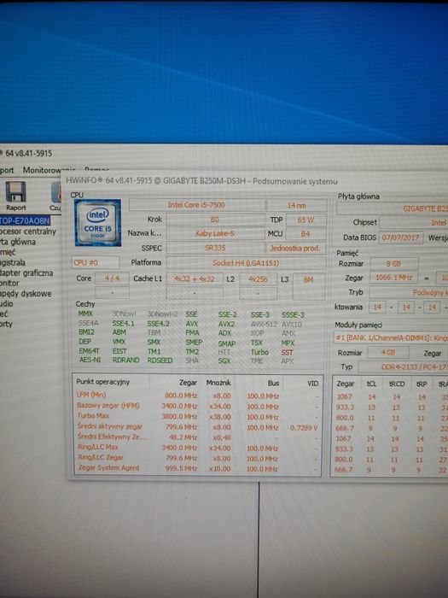The image size is (448, 598).
Task: Click the Raport floppy disk toolbar icon
Action: pyautogui.click(x=15, y=192)
